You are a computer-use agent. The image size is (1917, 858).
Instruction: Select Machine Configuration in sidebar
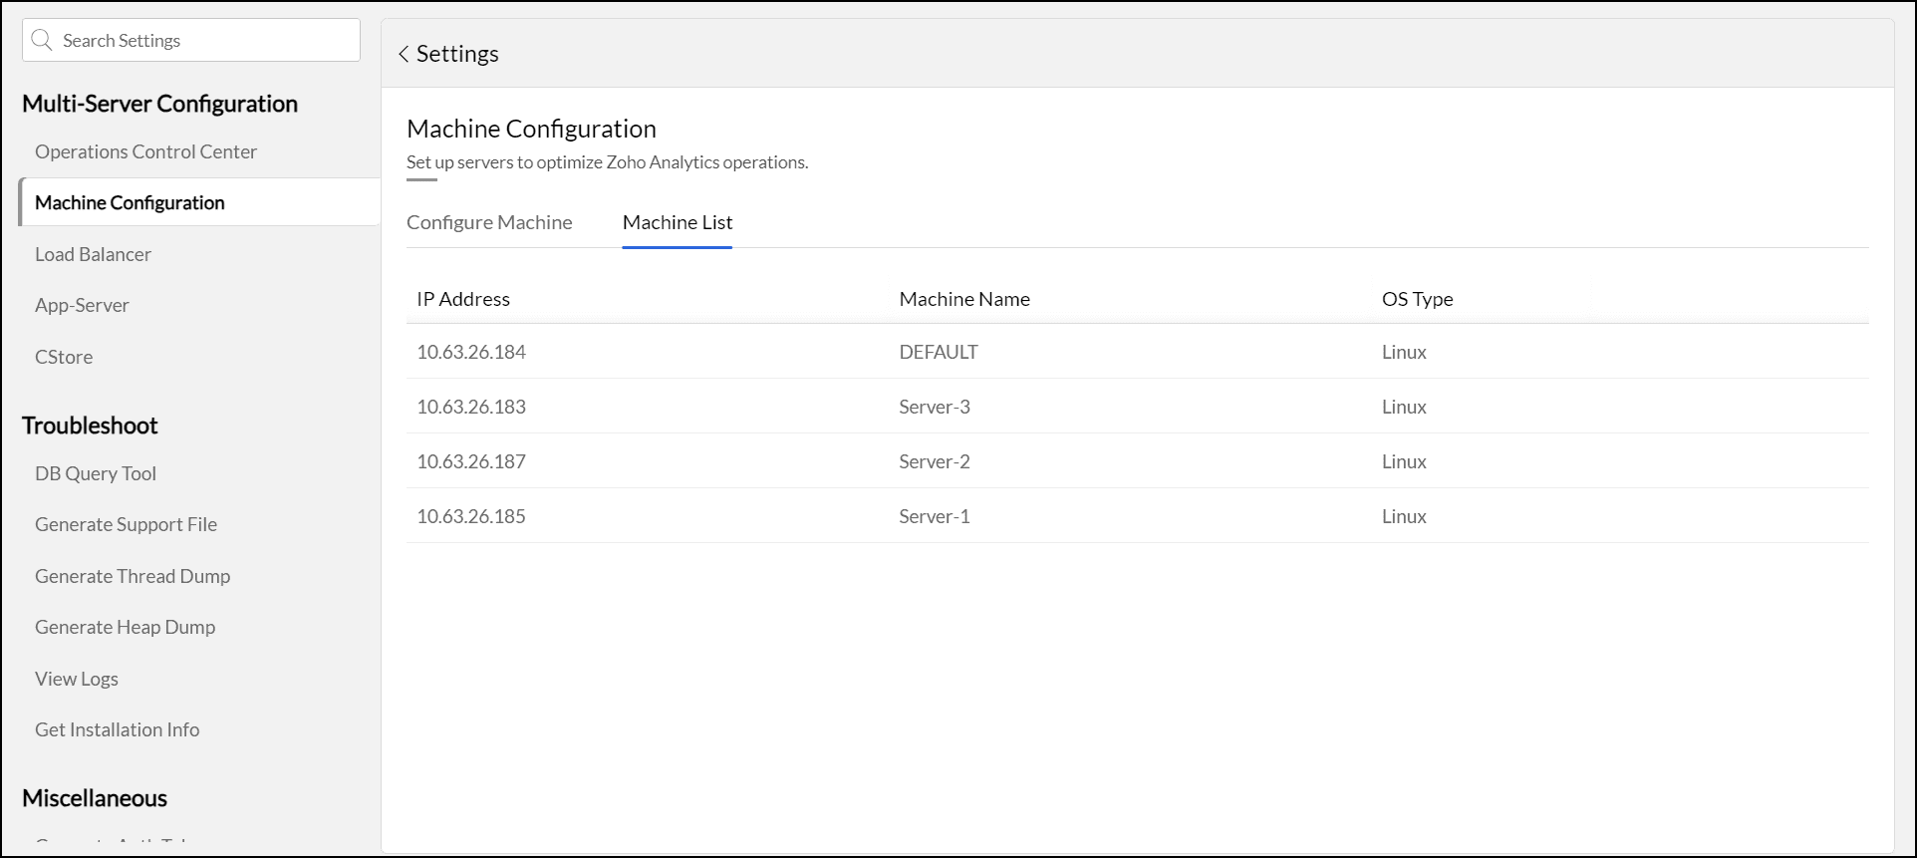coord(130,202)
